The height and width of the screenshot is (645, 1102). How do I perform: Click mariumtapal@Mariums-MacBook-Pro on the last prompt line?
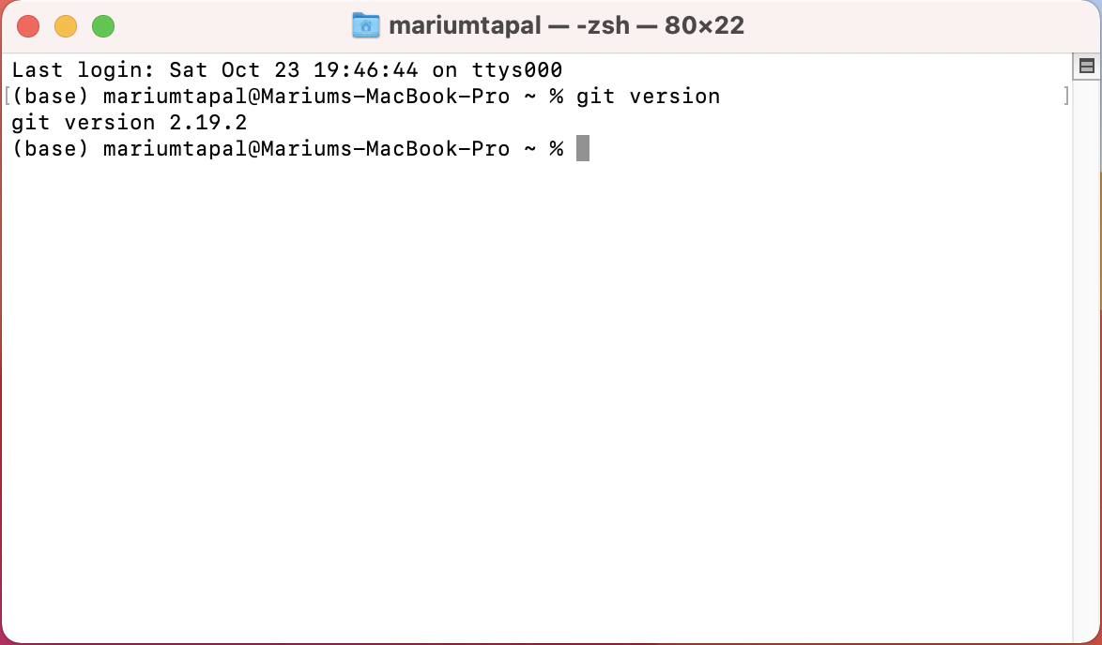click(306, 149)
